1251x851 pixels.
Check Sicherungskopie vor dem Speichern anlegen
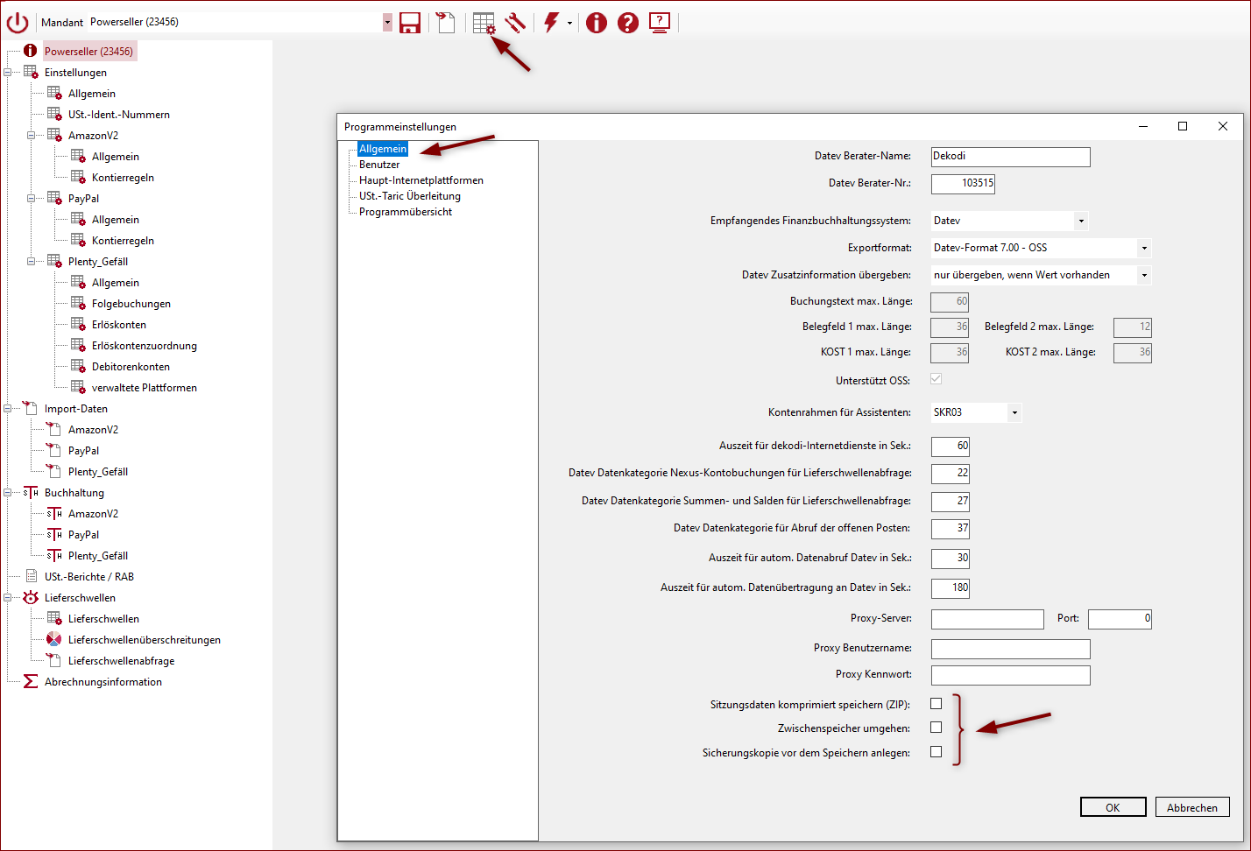(x=936, y=752)
